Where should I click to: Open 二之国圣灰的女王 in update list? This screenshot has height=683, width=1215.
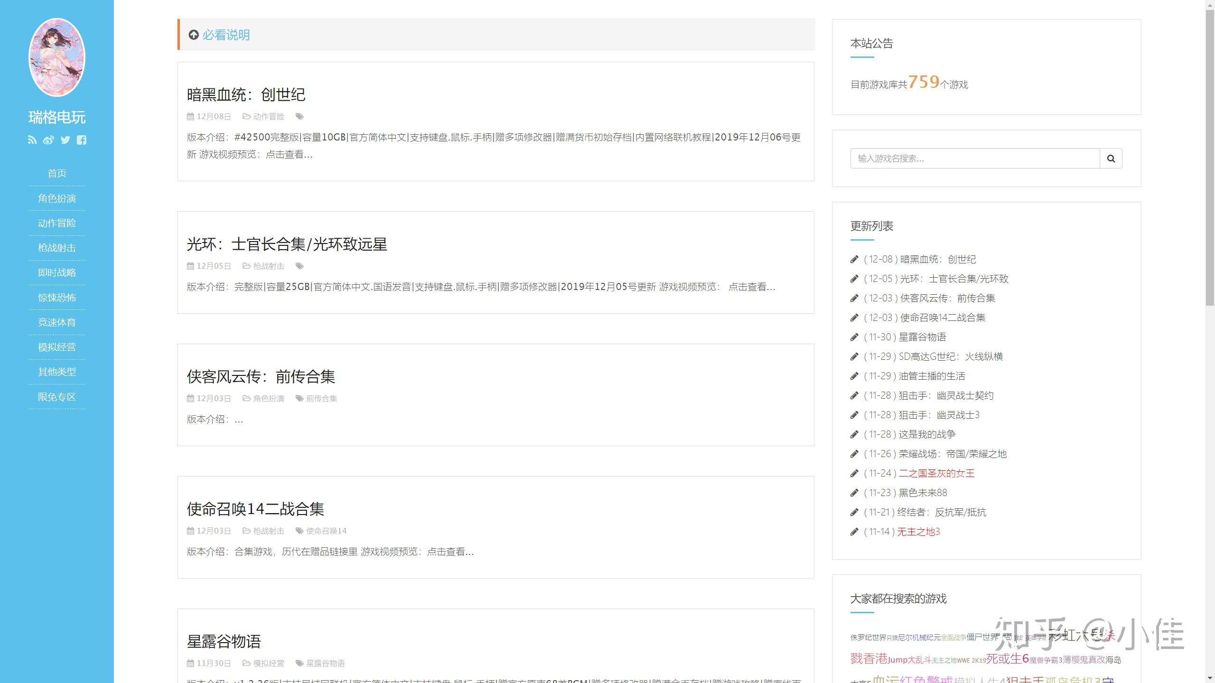click(x=936, y=473)
